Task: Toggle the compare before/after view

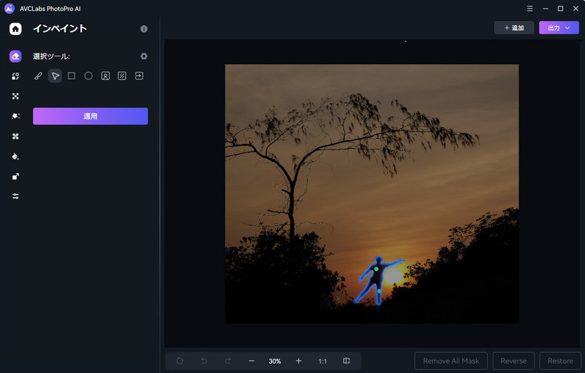Action: (x=346, y=361)
